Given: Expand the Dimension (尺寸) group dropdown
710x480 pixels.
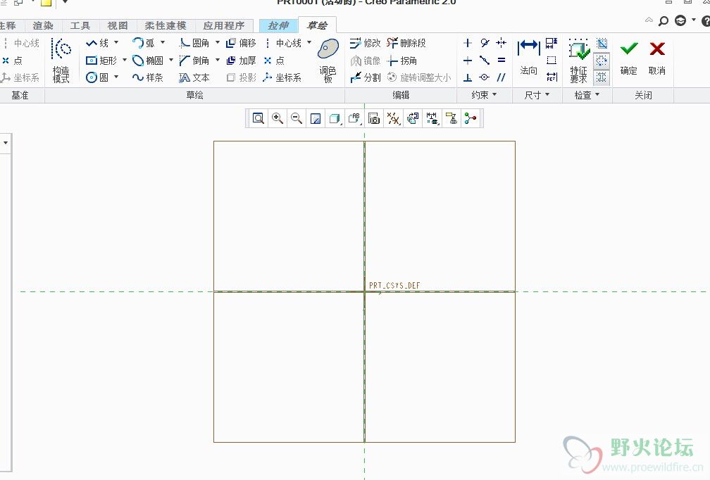Looking at the screenshot, I should click(x=537, y=95).
